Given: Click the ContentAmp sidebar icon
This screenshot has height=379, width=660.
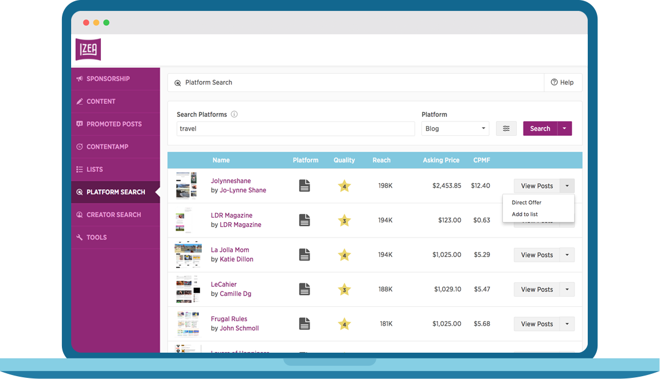Looking at the screenshot, I should [80, 147].
